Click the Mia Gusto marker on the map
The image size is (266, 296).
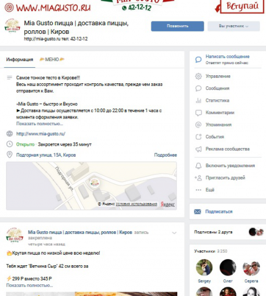tap(95, 183)
